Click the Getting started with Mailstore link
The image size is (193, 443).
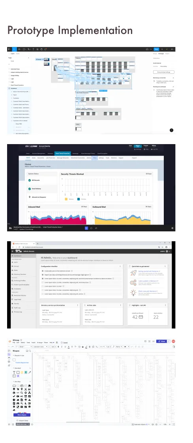coord(149,271)
